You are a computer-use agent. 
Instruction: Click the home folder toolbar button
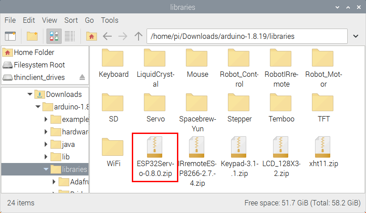click(x=92, y=36)
